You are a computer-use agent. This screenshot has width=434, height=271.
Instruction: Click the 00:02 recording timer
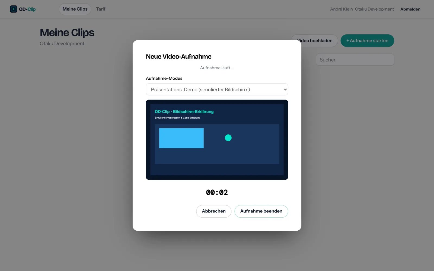pyautogui.click(x=217, y=192)
